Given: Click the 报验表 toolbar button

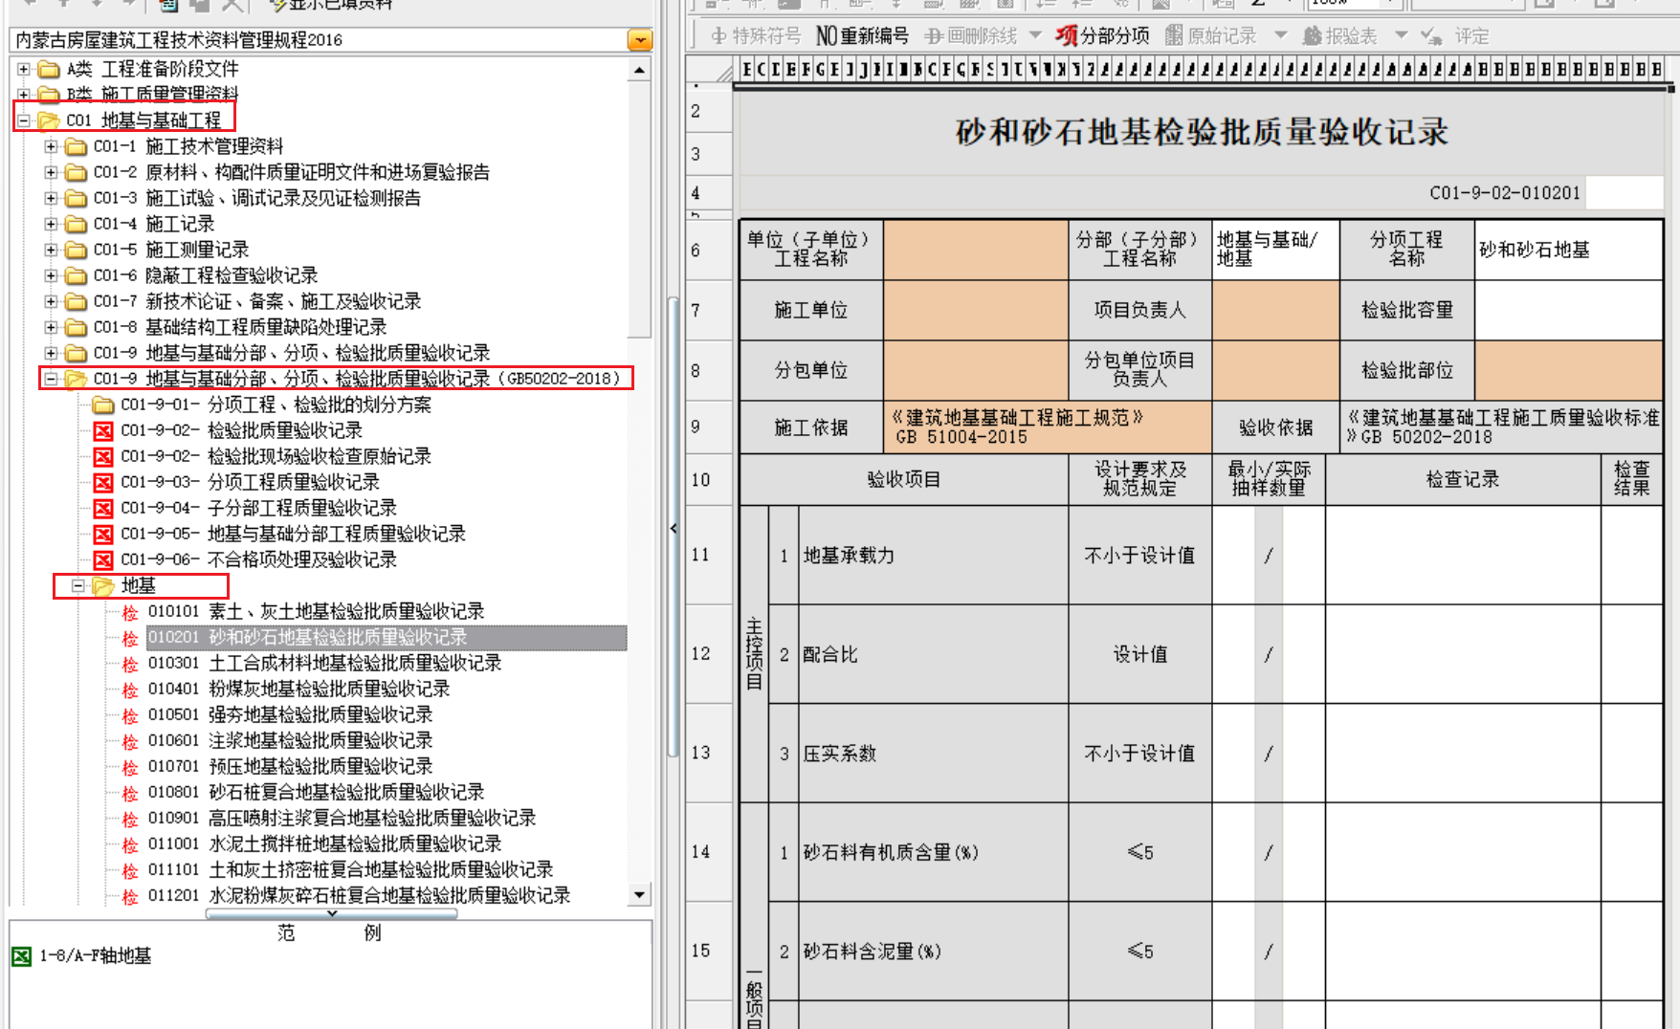Looking at the screenshot, I should [x=1339, y=36].
